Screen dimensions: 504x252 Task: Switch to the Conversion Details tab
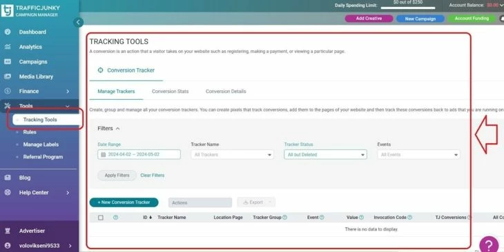[226, 92]
